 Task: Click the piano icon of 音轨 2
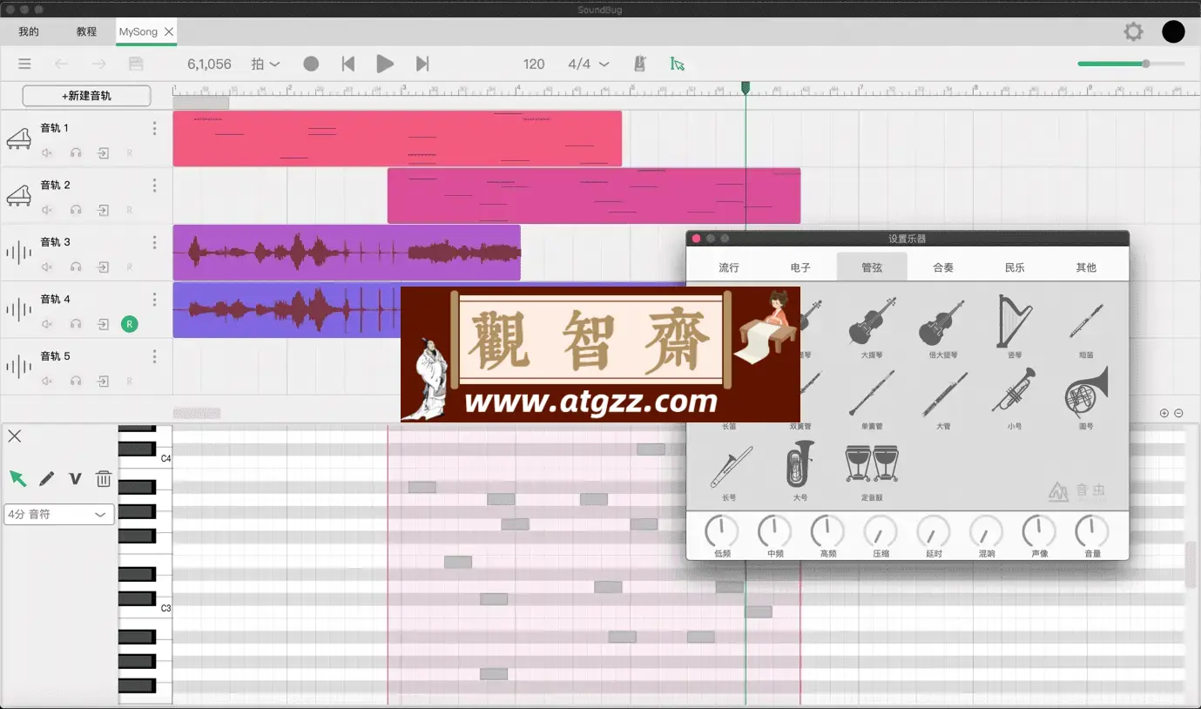click(18, 194)
